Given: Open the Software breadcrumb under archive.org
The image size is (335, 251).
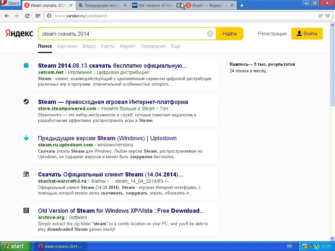Looking at the screenshot, I should pos(78,217).
